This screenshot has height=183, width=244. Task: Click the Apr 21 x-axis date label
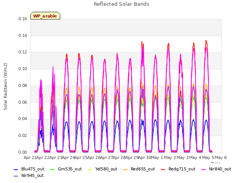click(x=30, y=157)
